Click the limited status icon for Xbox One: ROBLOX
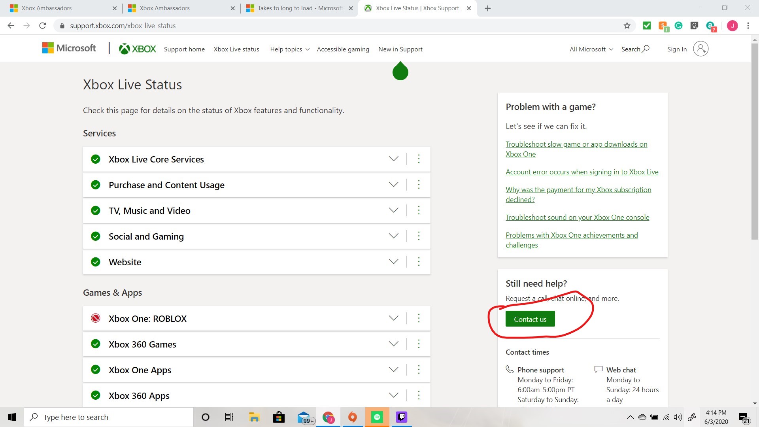 click(x=95, y=318)
